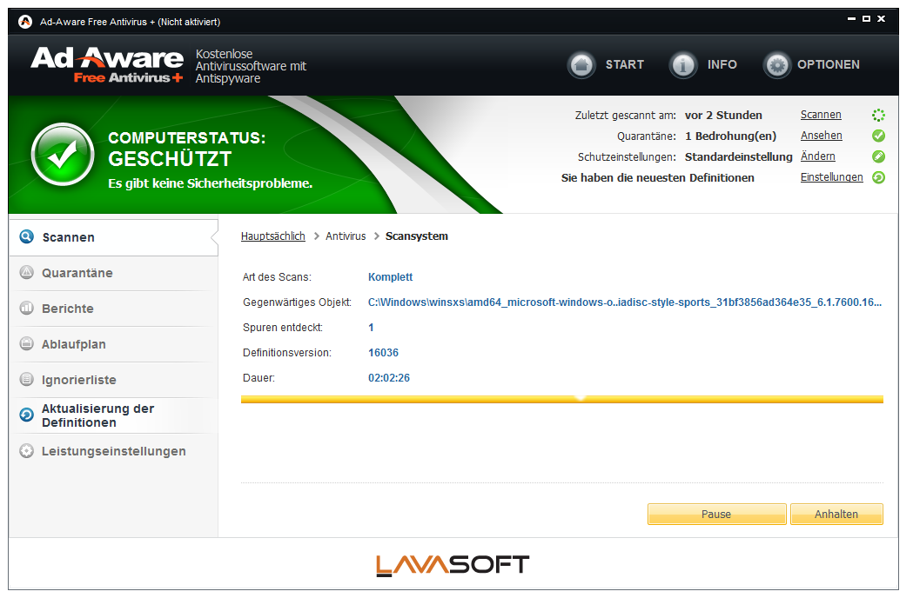Open OPTIONEN gear icon
Screen dimensions: 913x598
(x=777, y=65)
